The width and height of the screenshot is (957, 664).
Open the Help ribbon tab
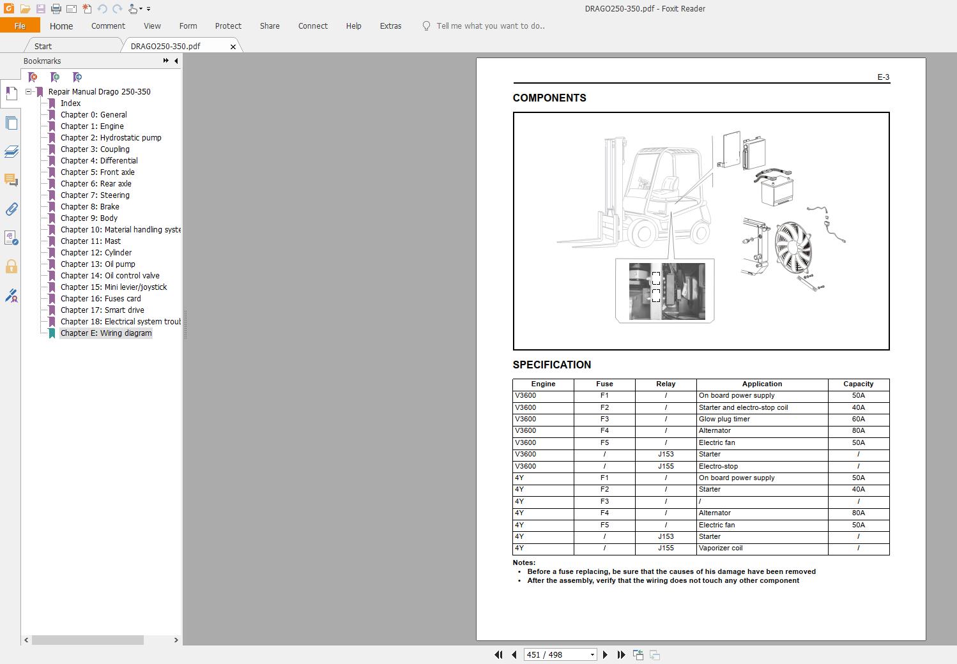pos(353,26)
